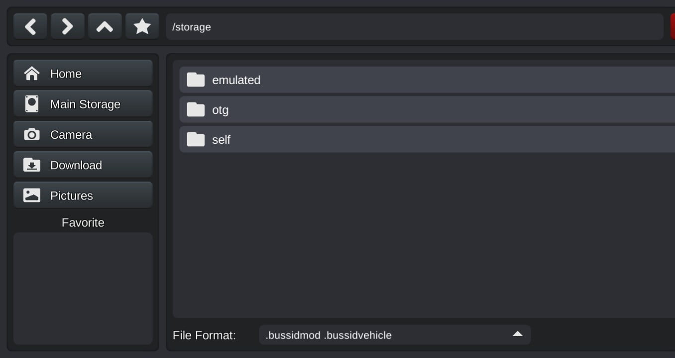
Task: Open the otg folder
Action: (x=221, y=110)
